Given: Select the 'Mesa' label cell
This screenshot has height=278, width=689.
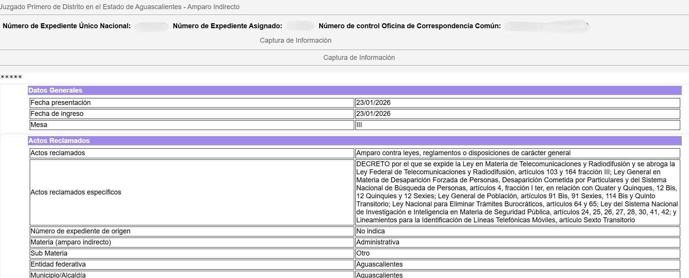Looking at the screenshot, I should pos(192,125).
